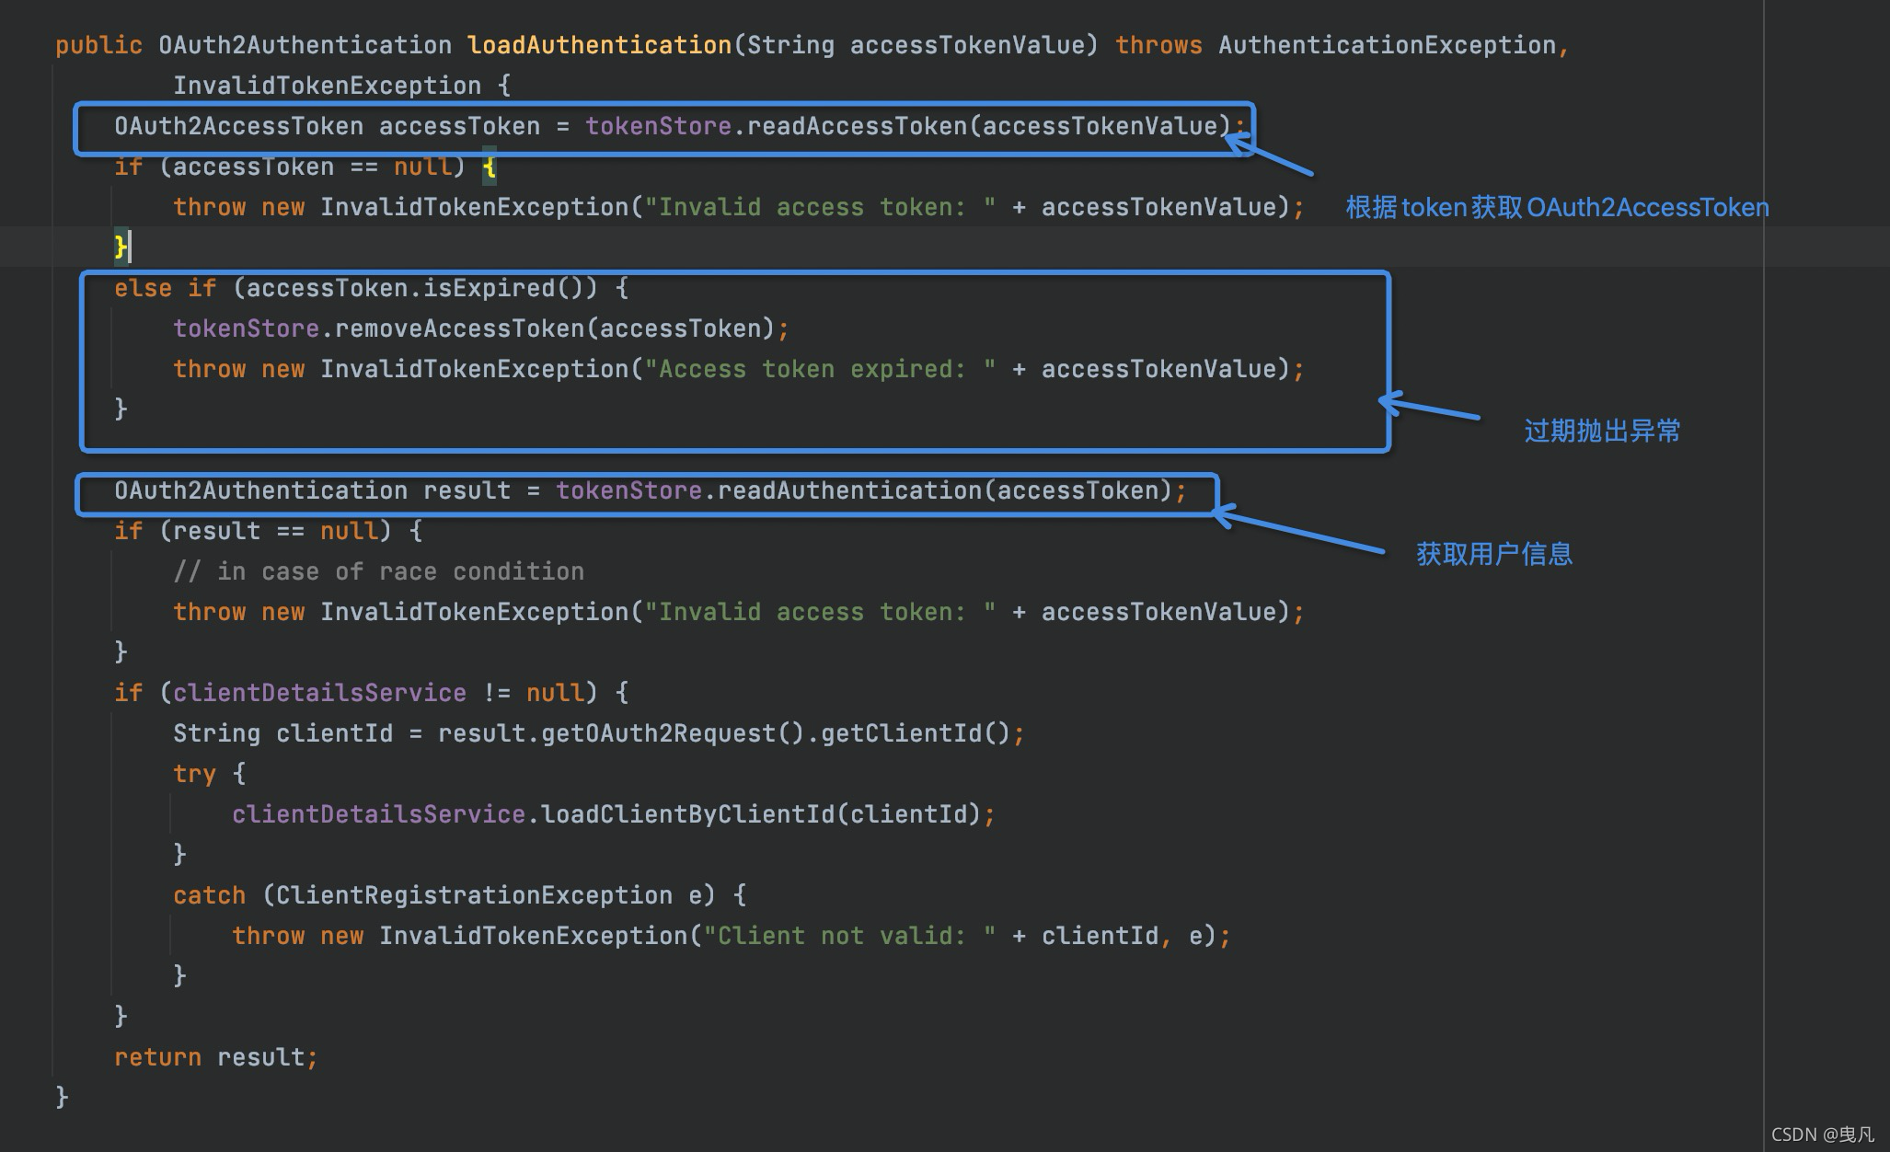
Task: Click readAccessToken method call
Action: 858,126
